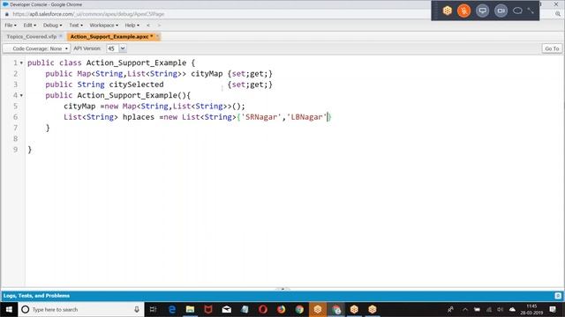This screenshot has height=317, width=565.
Task: Click the battery icon in system tray
Action: tap(477, 309)
